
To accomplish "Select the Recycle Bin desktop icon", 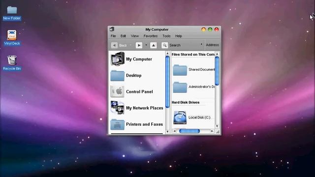I will pos(12,60).
